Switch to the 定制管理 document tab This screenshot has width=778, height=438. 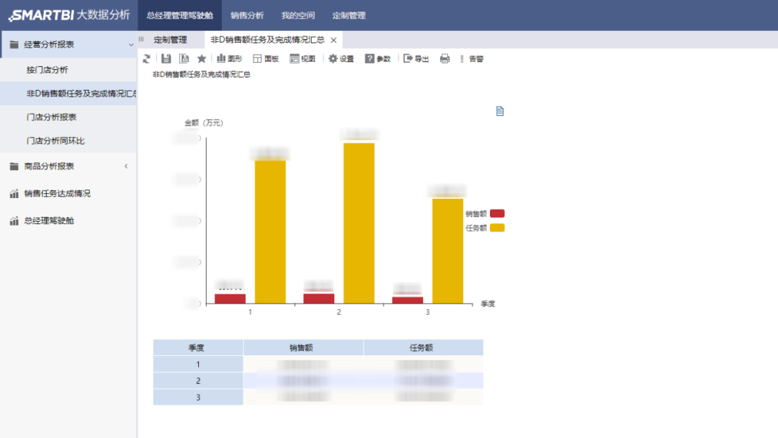tap(170, 40)
